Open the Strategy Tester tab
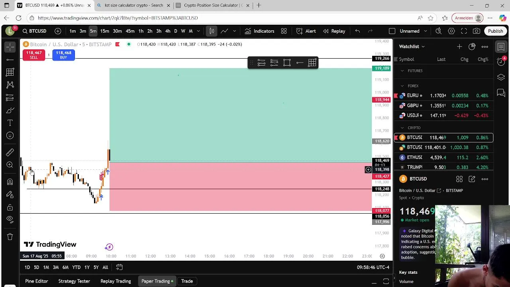510x287 pixels. [x=74, y=281]
